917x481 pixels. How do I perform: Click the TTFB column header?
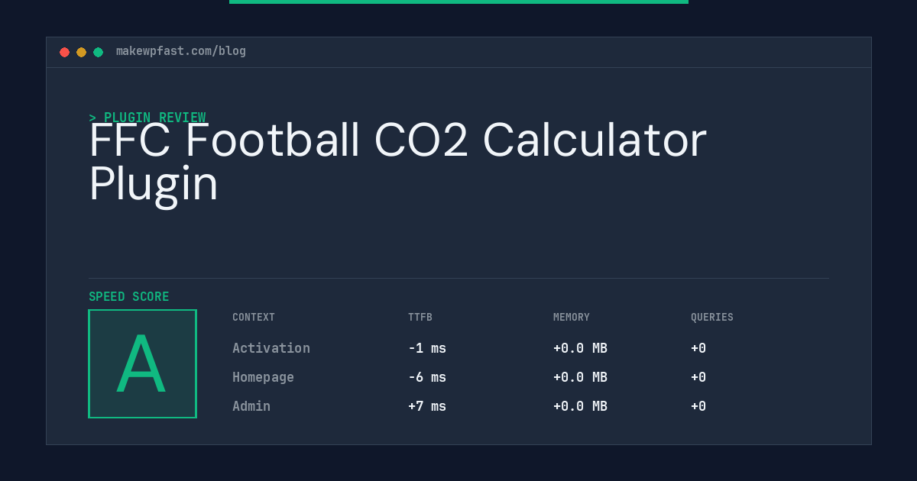[420, 318]
